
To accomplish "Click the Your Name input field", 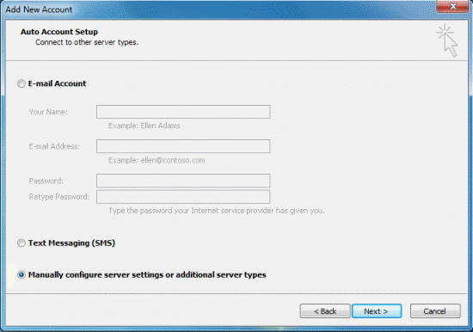I will (x=183, y=112).
